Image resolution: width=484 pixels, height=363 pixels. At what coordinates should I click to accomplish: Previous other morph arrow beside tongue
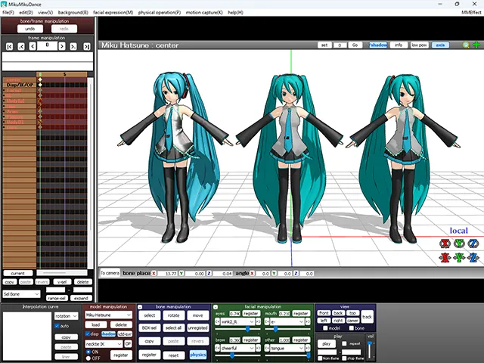(267, 348)
